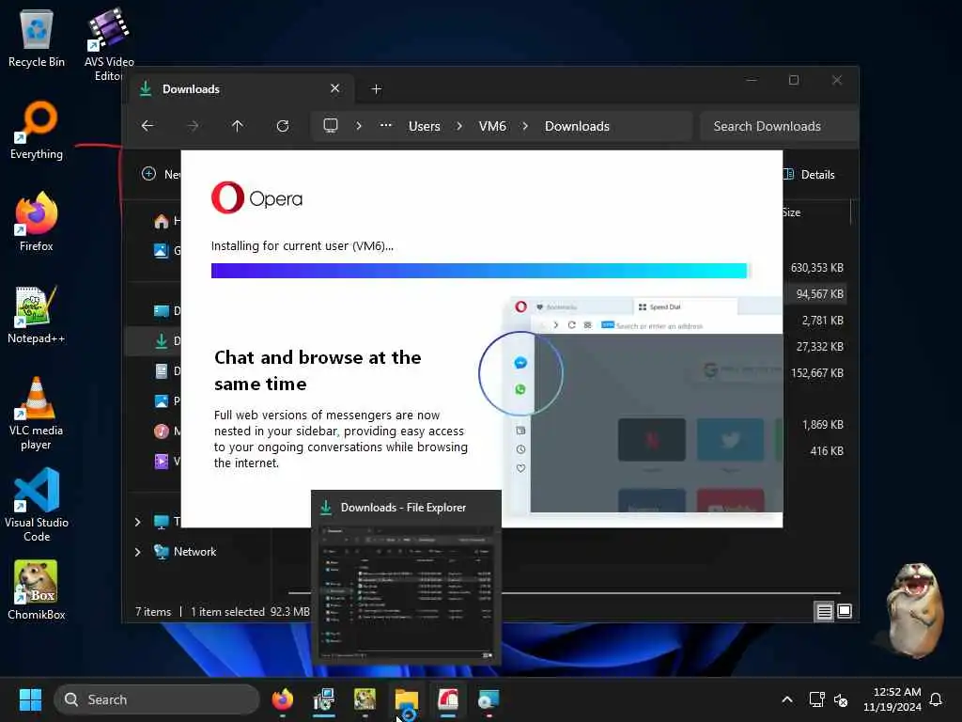Close the Downloads tab
This screenshot has height=722, width=962.
pyautogui.click(x=335, y=88)
